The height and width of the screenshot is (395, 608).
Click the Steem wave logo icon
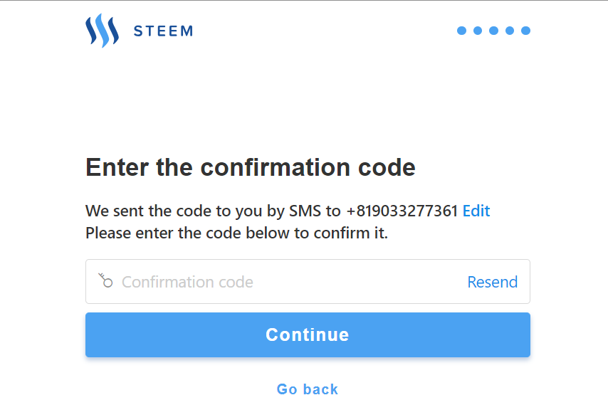[102, 31]
